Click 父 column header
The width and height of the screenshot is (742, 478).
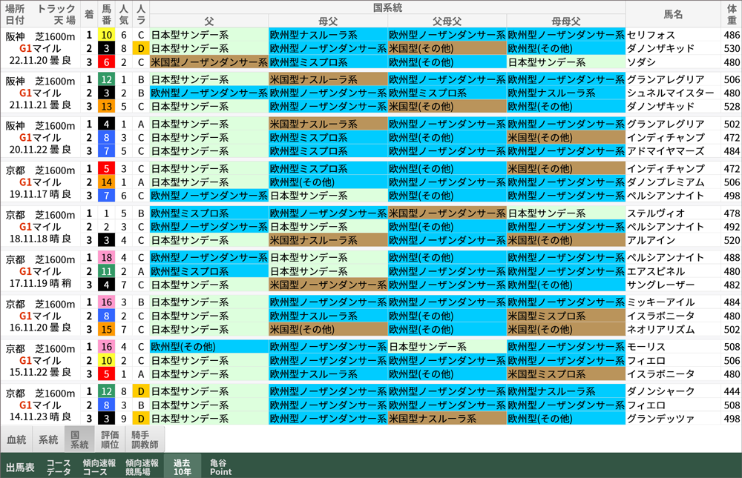(x=209, y=21)
